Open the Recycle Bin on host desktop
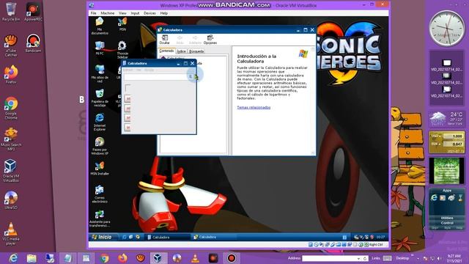The height and width of the screenshot is (264, 469). click(x=11, y=12)
